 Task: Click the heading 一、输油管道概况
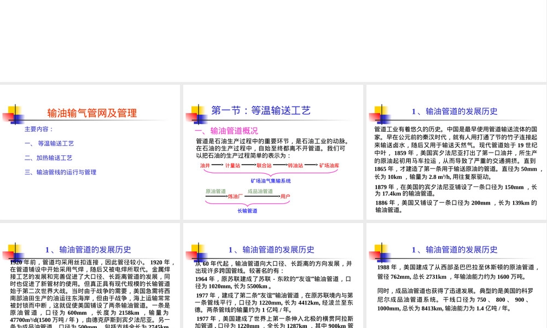(x=226, y=131)
